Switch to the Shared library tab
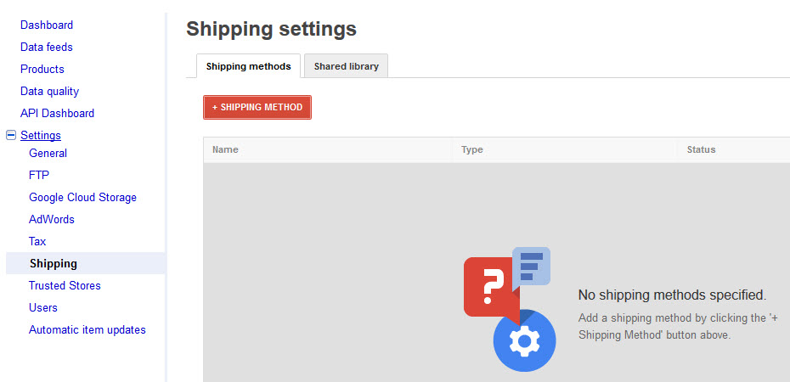The height and width of the screenshot is (382, 790). pos(346,66)
